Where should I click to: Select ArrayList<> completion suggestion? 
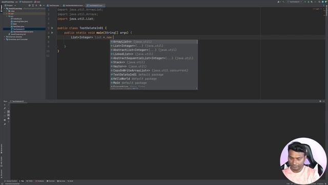[x=154, y=42]
